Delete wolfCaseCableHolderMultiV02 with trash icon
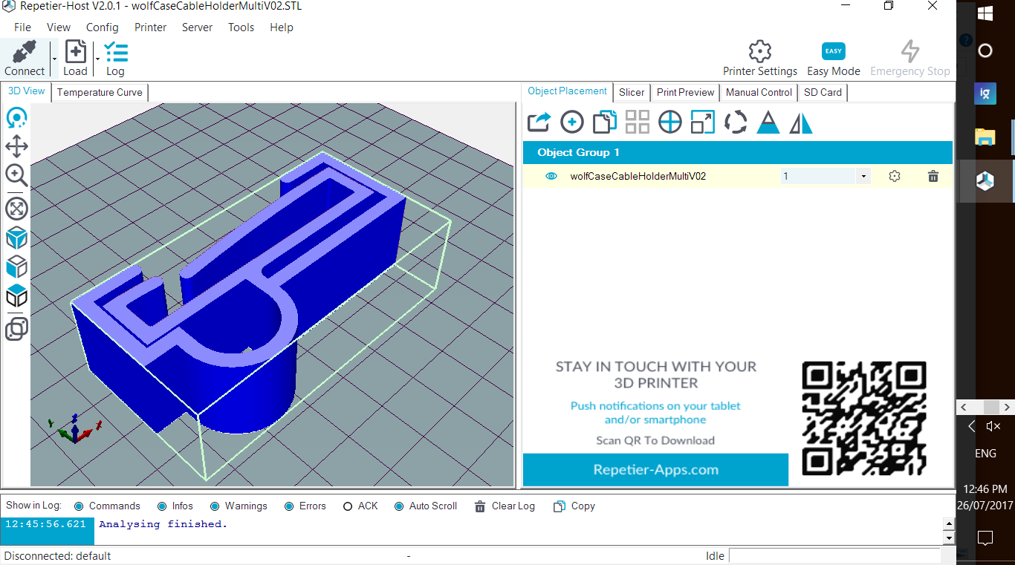Image resolution: width=1015 pixels, height=565 pixels. tap(933, 176)
